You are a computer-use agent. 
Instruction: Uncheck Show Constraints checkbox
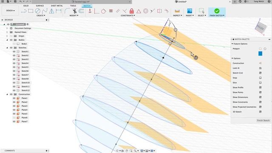coord(260,102)
